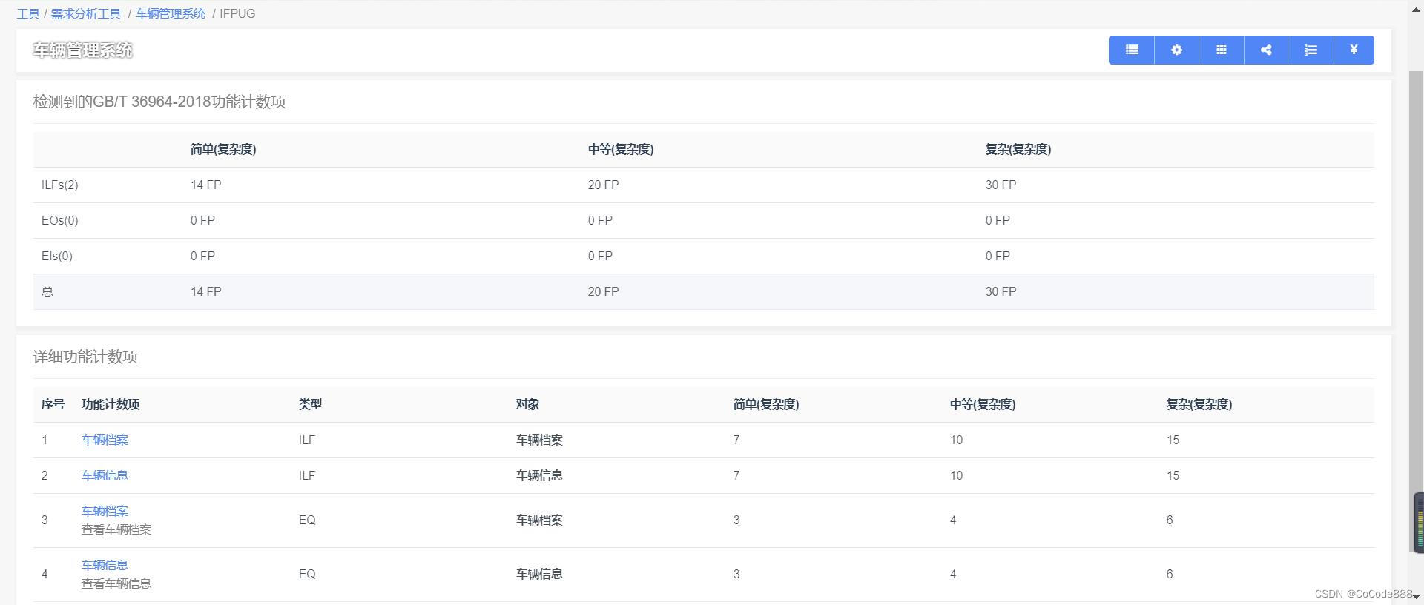This screenshot has width=1424, height=605.
Task: Click 查看车辆档案 description text
Action: click(x=116, y=529)
